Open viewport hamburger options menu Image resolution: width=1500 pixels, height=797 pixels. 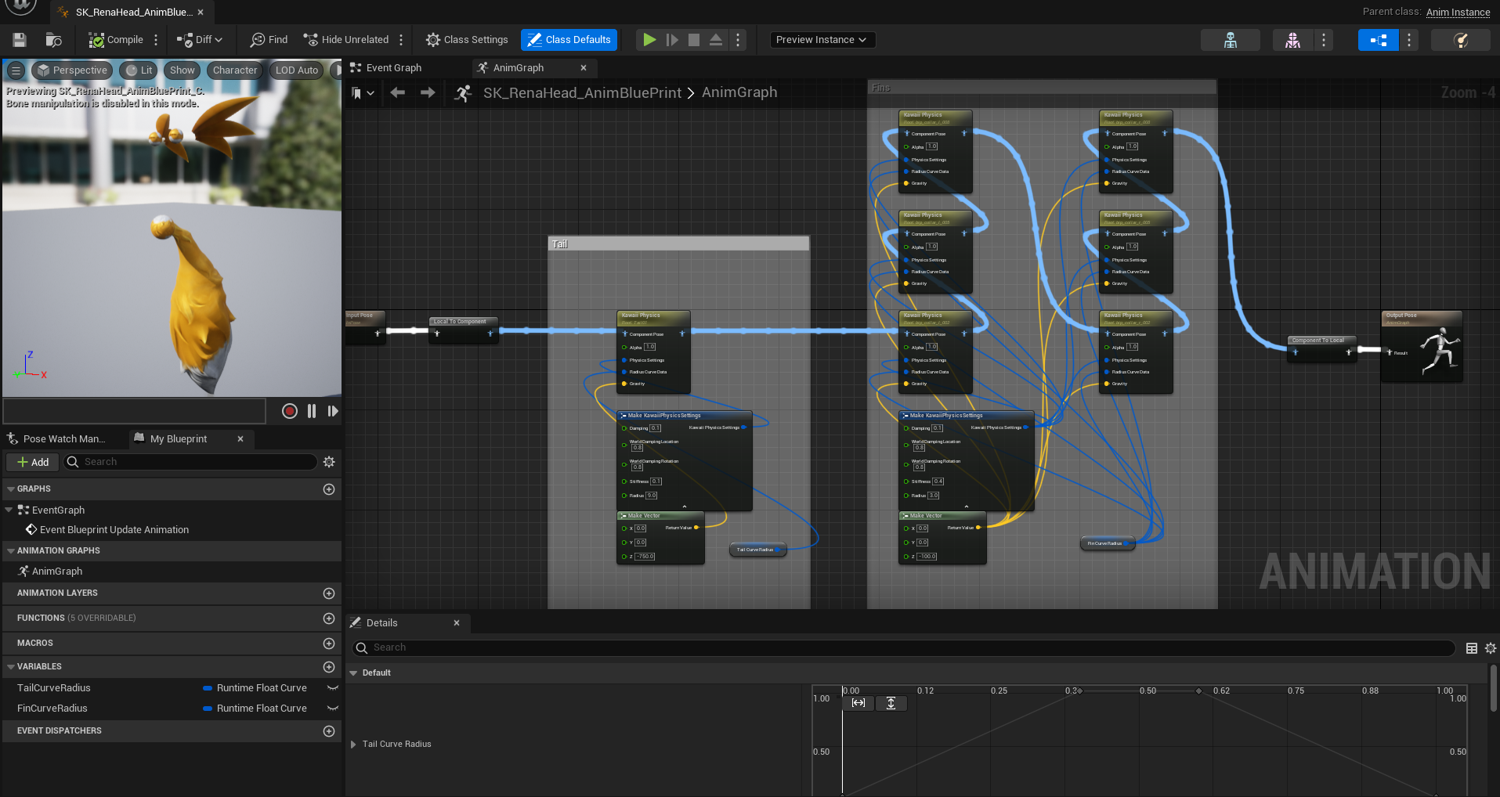click(x=16, y=70)
